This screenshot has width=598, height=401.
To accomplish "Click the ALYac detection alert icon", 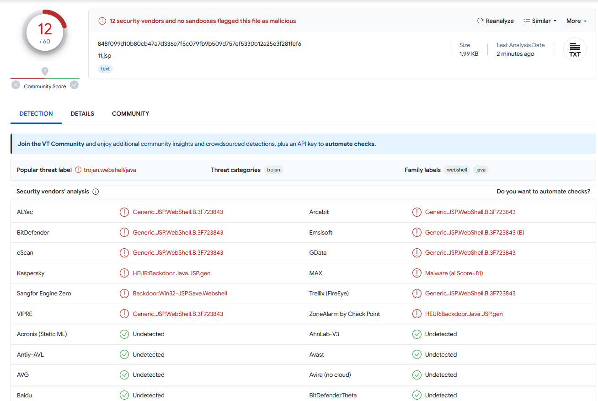I will click(124, 212).
